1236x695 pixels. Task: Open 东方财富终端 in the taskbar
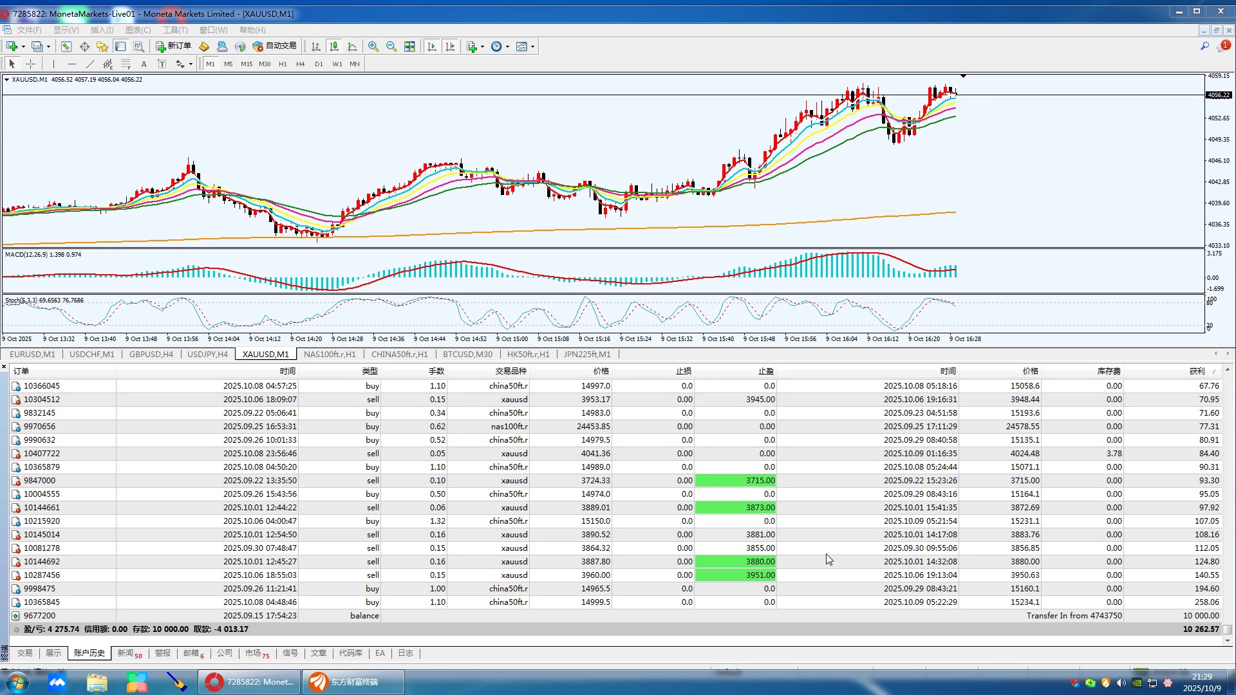[354, 681]
